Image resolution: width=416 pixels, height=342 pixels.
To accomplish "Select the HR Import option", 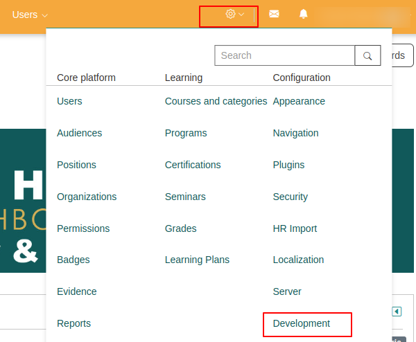I will tap(295, 228).
